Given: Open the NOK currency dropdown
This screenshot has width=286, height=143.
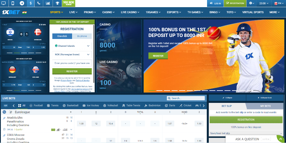Looking at the screenshot, I should click(x=72, y=54).
